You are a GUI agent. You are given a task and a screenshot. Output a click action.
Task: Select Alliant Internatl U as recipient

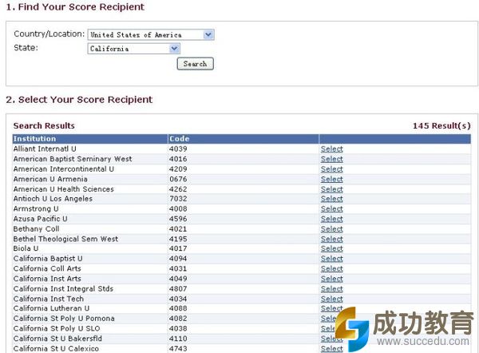tap(331, 149)
